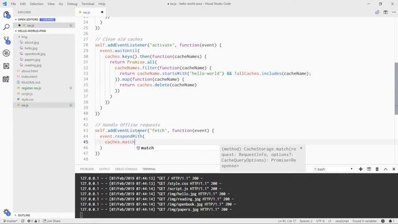This screenshot has height=224, width=398.
Task: Click the master branch status item
Action: (10, 222)
